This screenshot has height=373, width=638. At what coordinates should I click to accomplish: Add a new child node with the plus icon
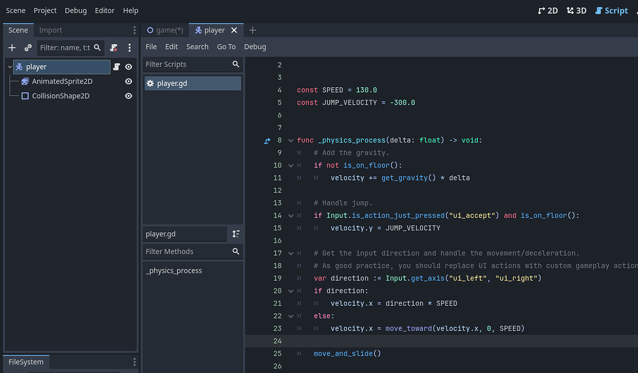coord(11,47)
